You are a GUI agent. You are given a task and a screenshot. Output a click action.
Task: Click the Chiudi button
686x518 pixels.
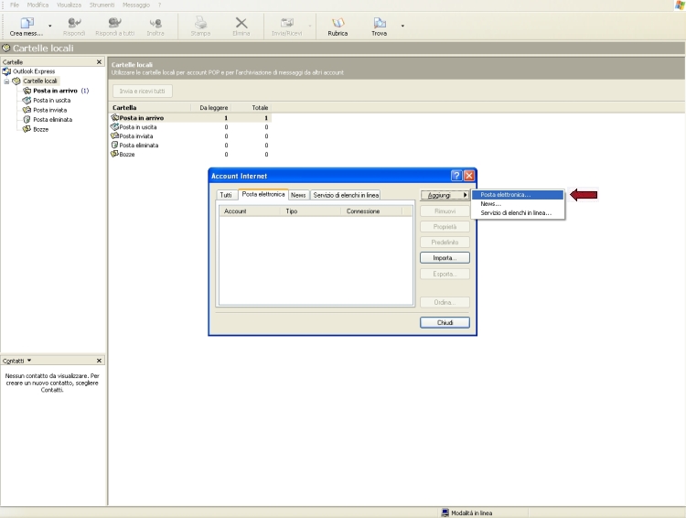click(x=445, y=323)
